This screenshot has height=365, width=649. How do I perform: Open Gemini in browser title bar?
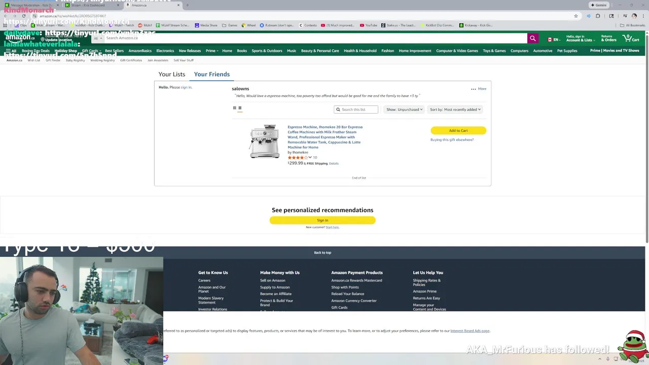[598, 5]
